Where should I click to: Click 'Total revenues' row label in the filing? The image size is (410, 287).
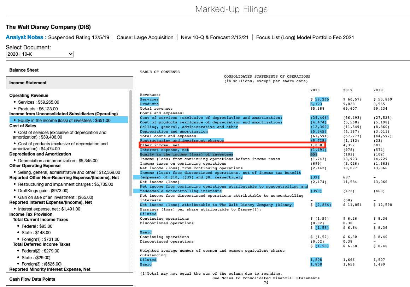point(156,109)
